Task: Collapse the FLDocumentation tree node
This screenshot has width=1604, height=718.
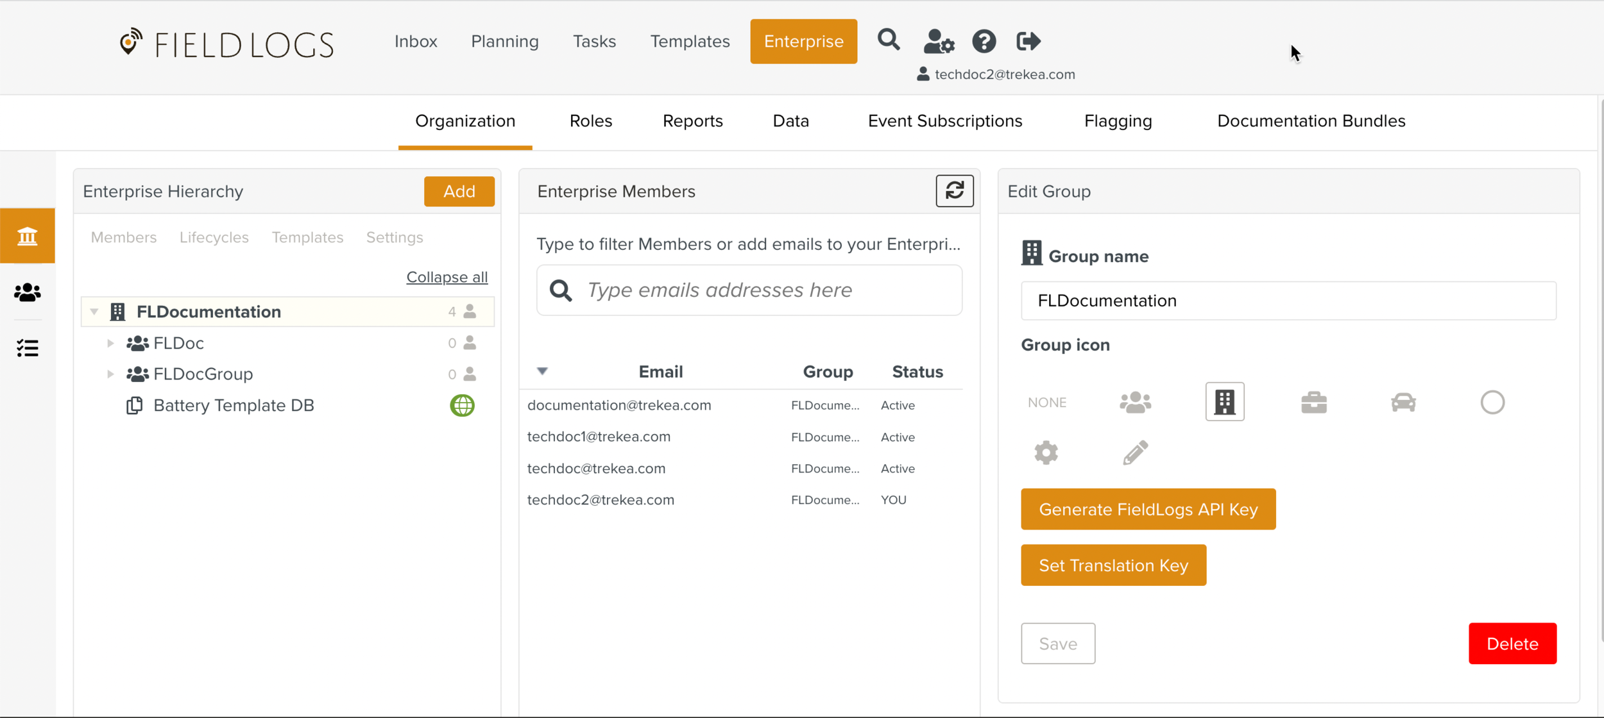Action: 94,312
